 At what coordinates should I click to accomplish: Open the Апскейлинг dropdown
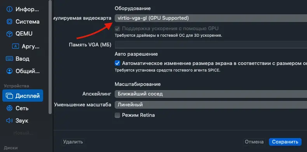click(211, 94)
